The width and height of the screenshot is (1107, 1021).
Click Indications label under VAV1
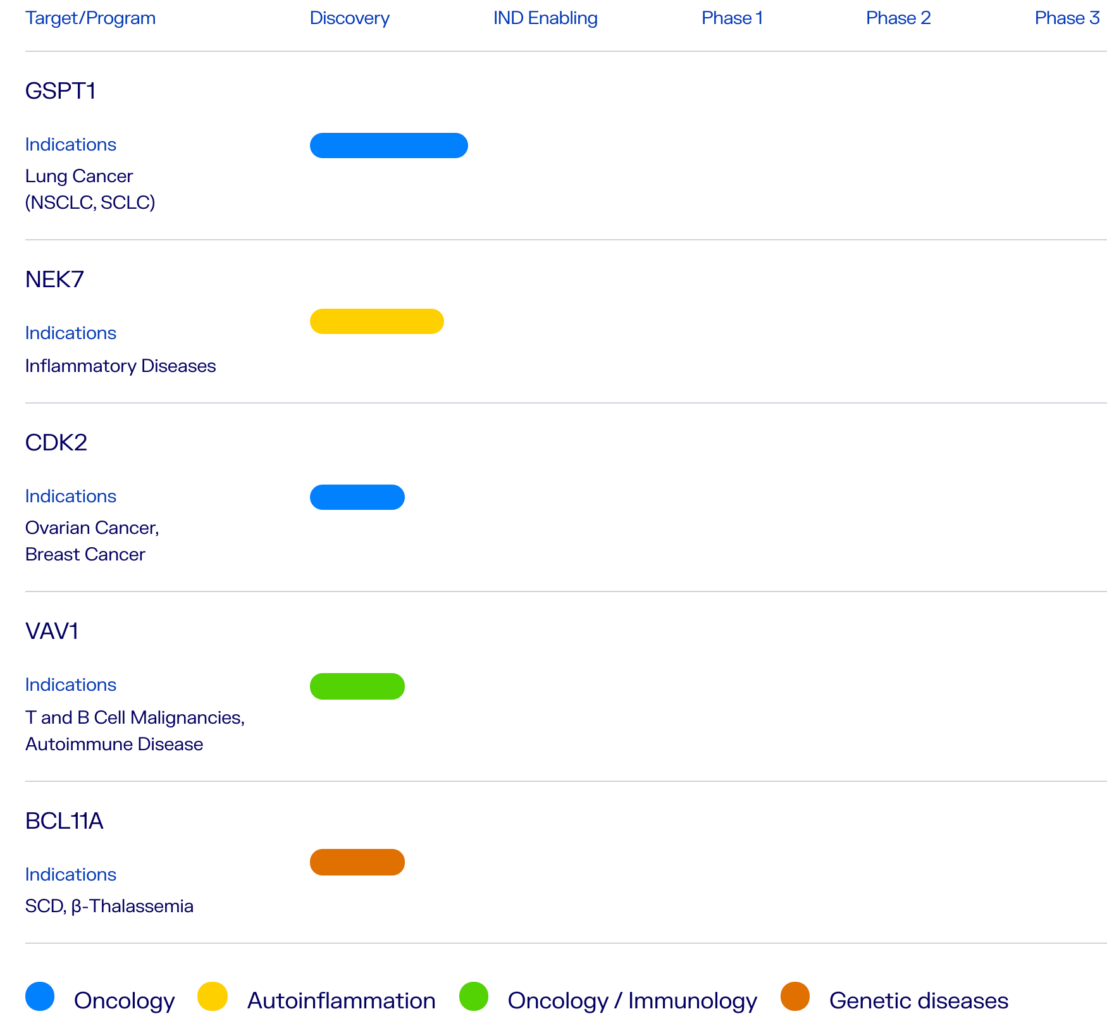click(71, 685)
